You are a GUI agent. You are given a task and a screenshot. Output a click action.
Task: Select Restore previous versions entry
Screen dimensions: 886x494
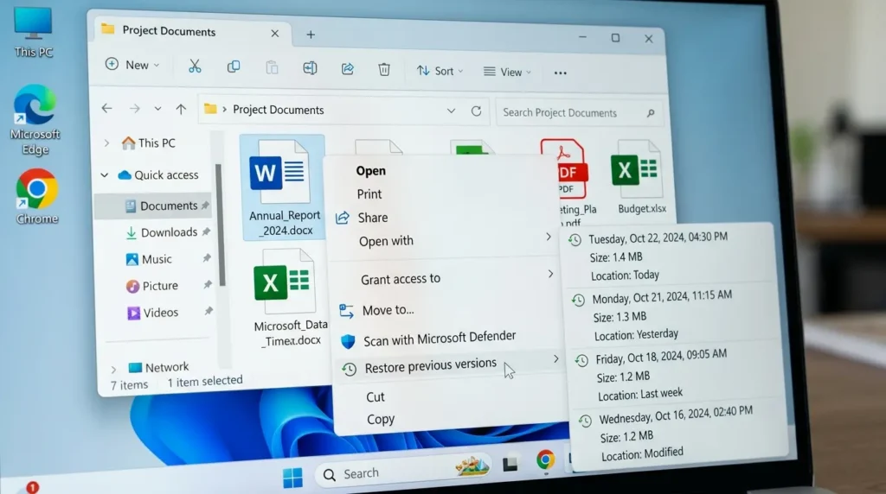click(450, 365)
